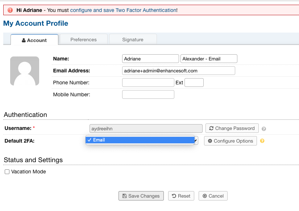Click the user avatar placeholder image
The height and width of the screenshot is (211, 299).
tap(25, 71)
